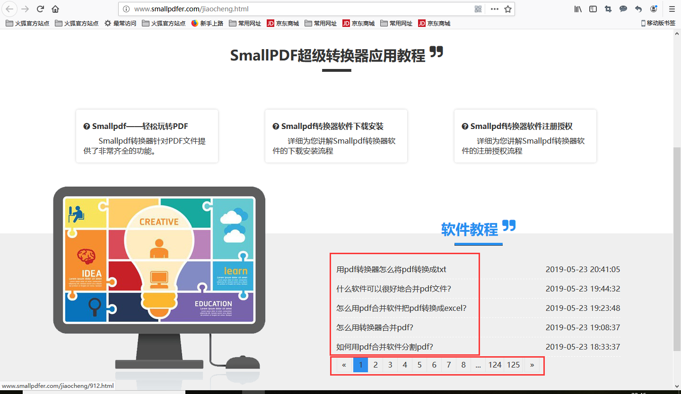Go to pagination page 7

pos(449,365)
